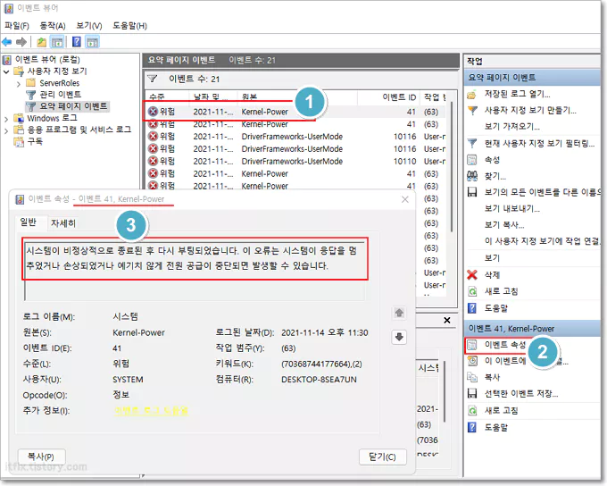This screenshot has width=607, height=486.
Task: Select 이벤트 뷰어 (로컬) root node
Action: point(47,60)
